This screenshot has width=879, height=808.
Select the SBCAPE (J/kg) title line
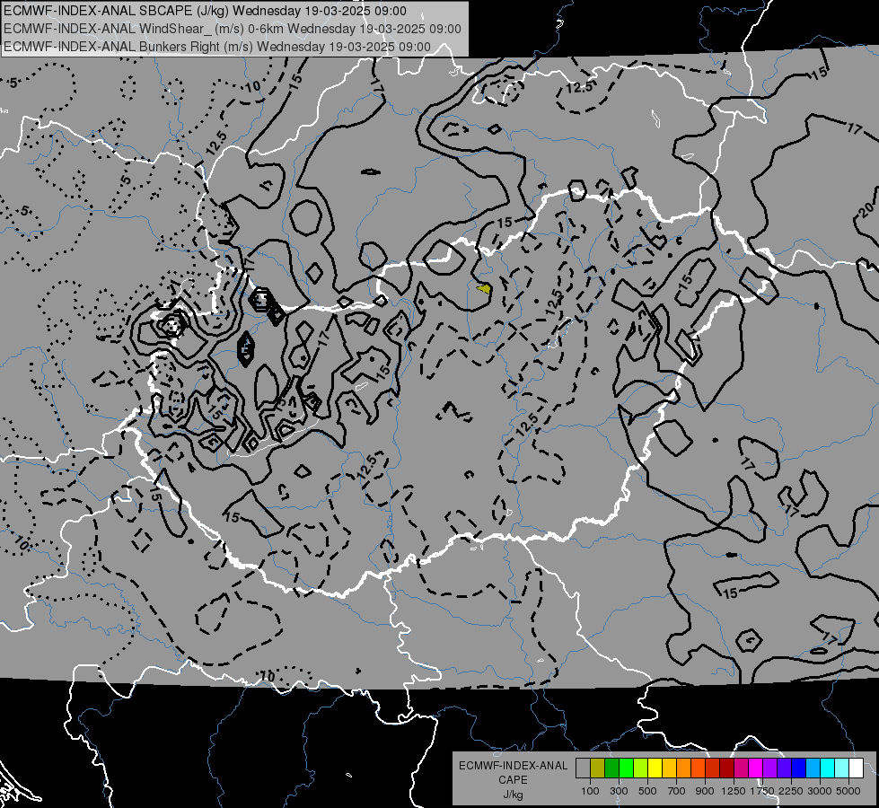click(206, 11)
